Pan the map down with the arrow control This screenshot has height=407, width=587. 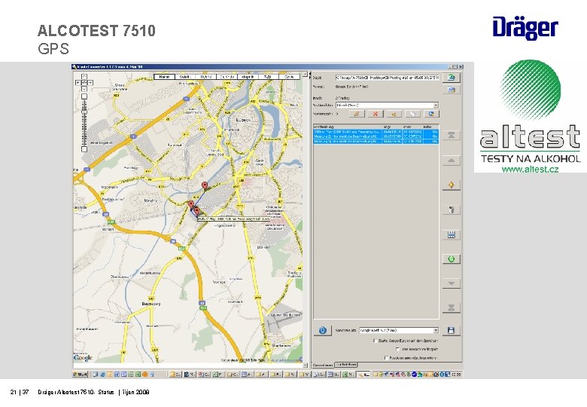84,89
